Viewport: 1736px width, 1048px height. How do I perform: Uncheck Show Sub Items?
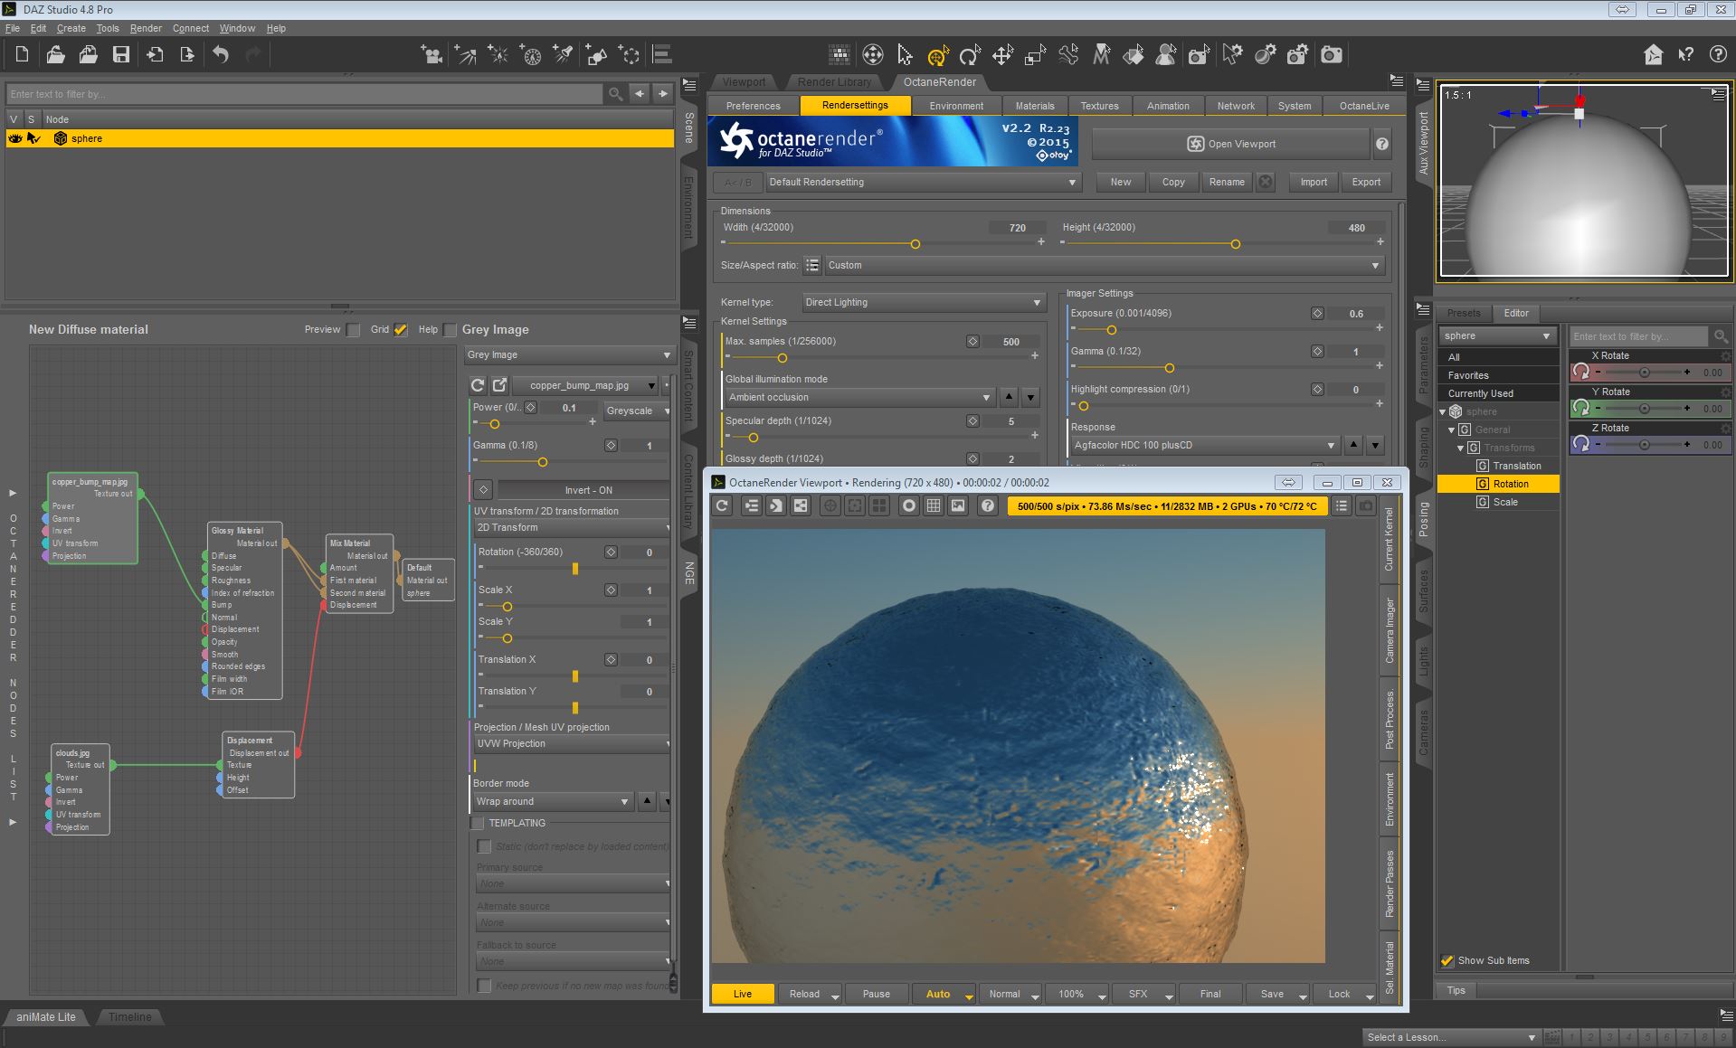pyautogui.click(x=1447, y=960)
